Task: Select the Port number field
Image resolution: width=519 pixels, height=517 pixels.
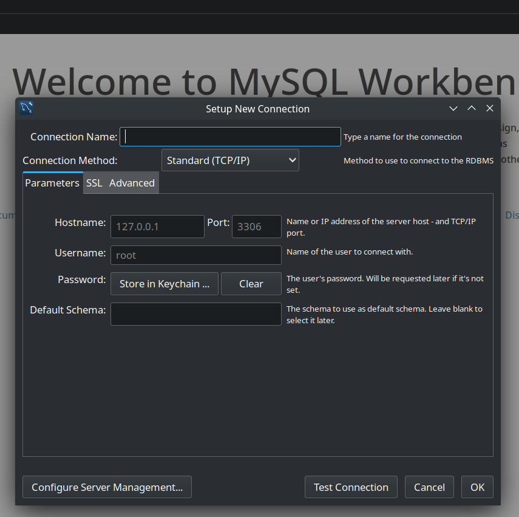Action: click(256, 227)
